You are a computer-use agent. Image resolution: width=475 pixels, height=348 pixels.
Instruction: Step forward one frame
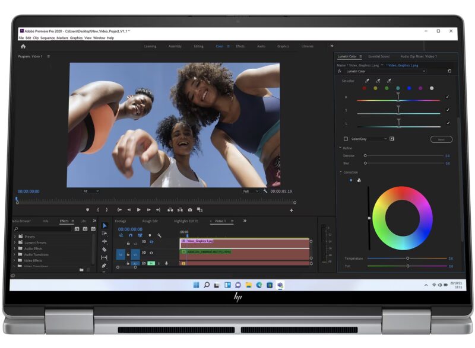click(x=149, y=209)
